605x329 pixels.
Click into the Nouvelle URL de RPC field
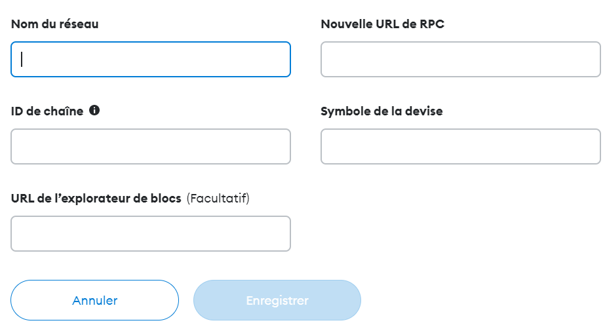tap(460, 60)
